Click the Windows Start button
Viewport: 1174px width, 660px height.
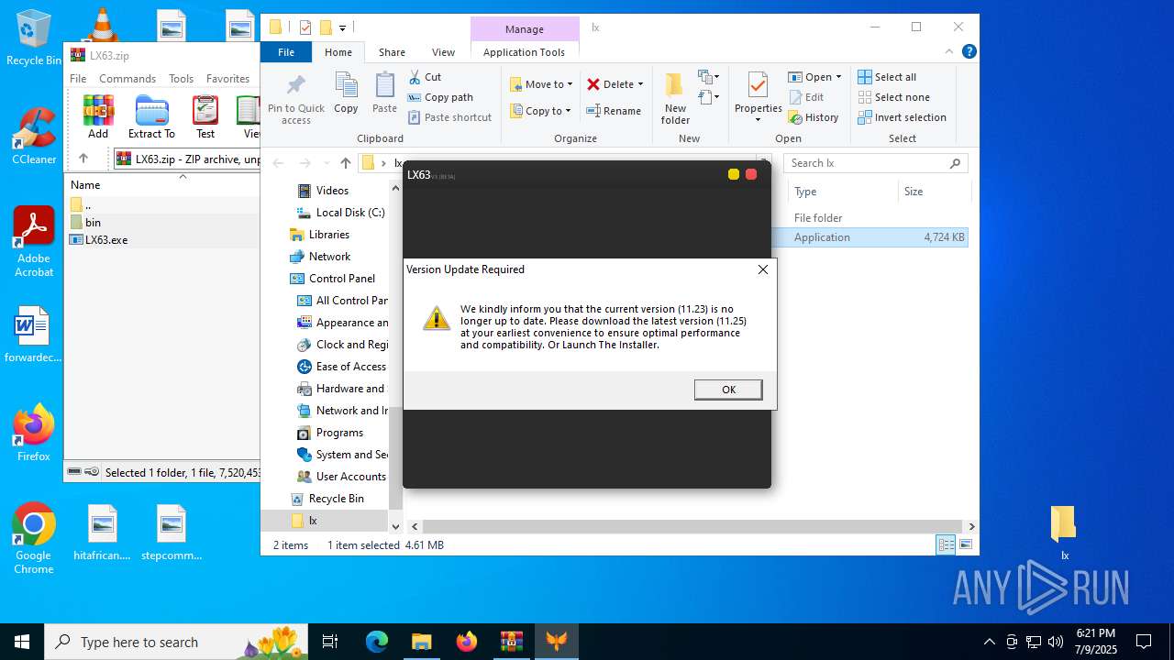[22, 642]
